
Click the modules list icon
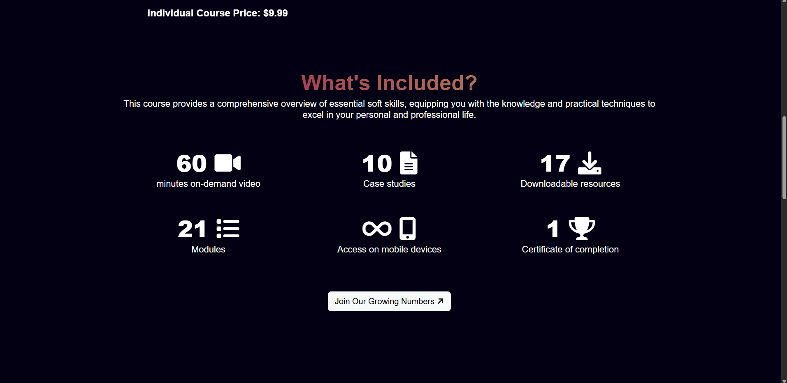pos(228,229)
